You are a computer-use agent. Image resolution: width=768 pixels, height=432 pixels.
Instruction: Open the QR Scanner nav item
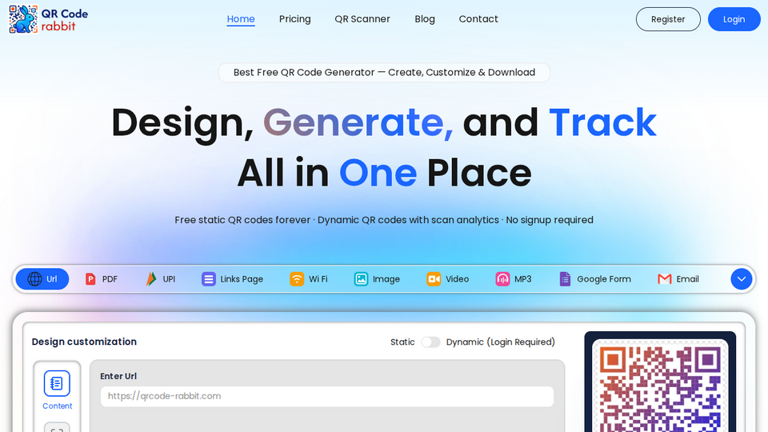pos(362,19)
